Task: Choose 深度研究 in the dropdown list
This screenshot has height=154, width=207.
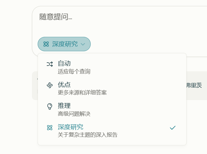Action: pyautogui.click(x=112, y=131)
